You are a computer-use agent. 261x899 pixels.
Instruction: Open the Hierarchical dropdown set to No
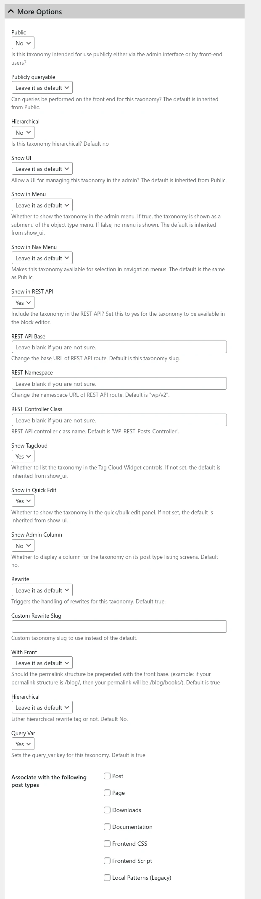pyautogui.click(x=23, y=132)
